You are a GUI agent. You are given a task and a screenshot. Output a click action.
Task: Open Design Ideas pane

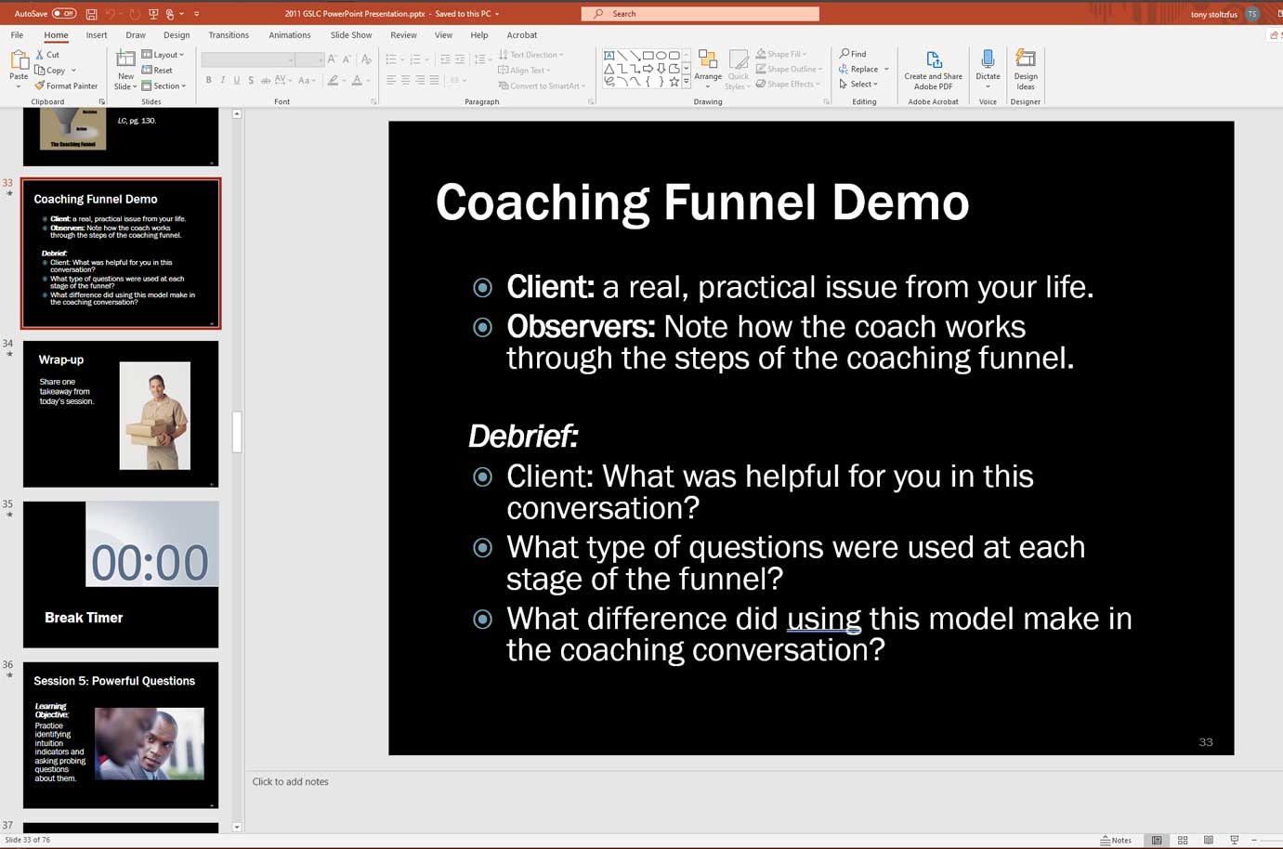1026,70
